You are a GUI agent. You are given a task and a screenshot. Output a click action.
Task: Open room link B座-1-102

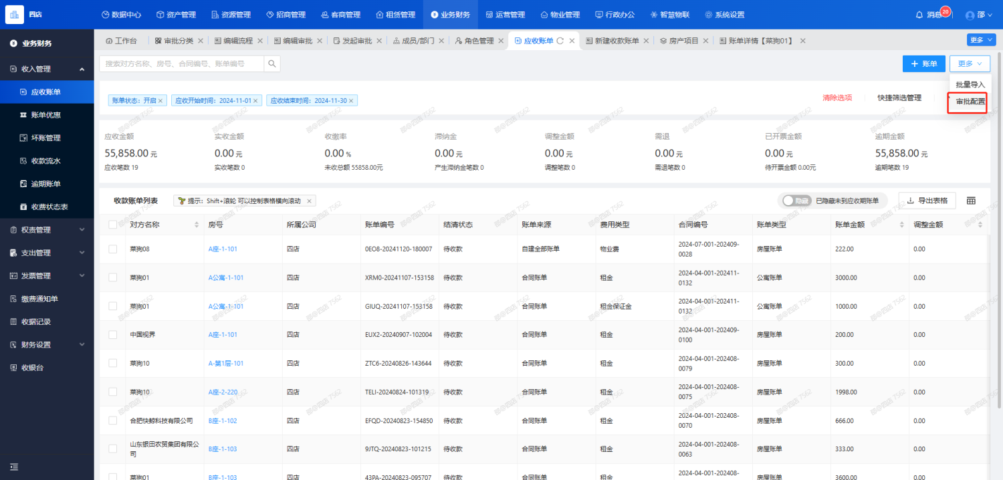click(223, 421)
